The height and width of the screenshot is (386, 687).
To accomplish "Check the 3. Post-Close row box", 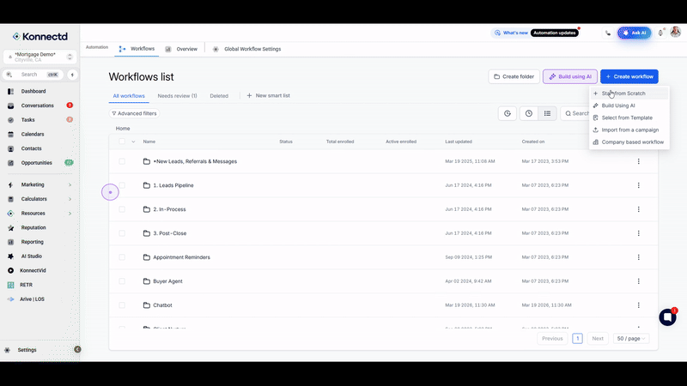I will tap(122, 233).
